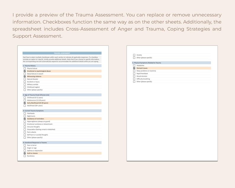Screen dimensions: 235x188
Task: Check the Physical abuse checkbox
Action: coord(25,68)
